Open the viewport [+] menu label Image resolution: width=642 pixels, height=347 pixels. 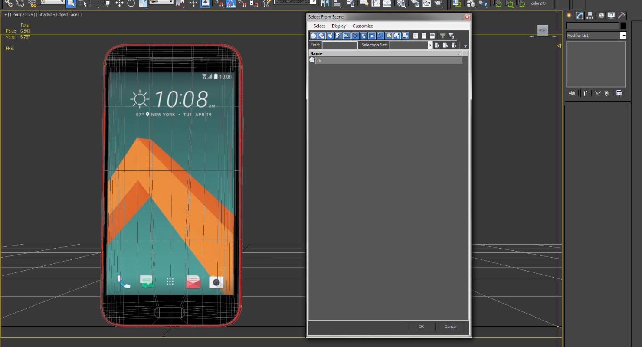[6, 14]
